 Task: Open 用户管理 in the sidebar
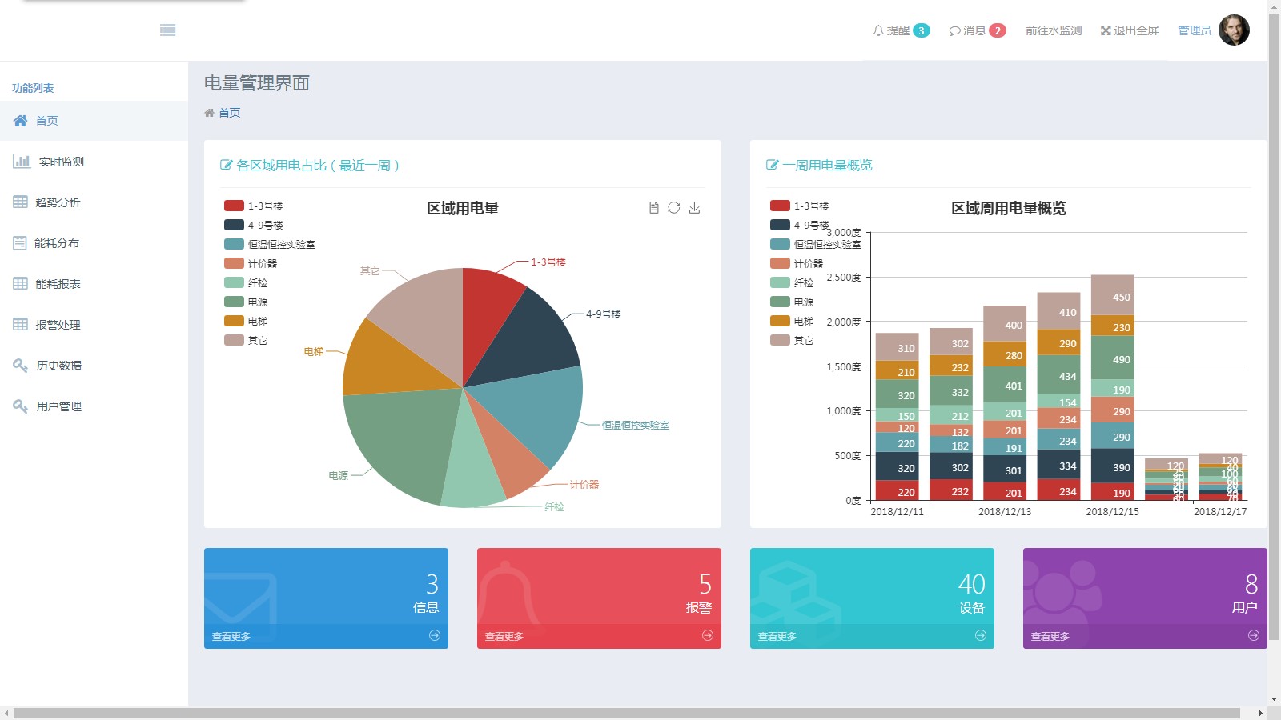tap(94, 406)
